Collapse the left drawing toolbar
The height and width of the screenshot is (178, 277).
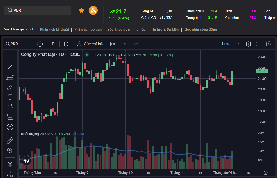[17, 168]
